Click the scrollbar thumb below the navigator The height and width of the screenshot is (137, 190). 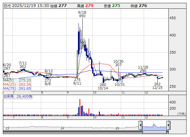[154, 132]
